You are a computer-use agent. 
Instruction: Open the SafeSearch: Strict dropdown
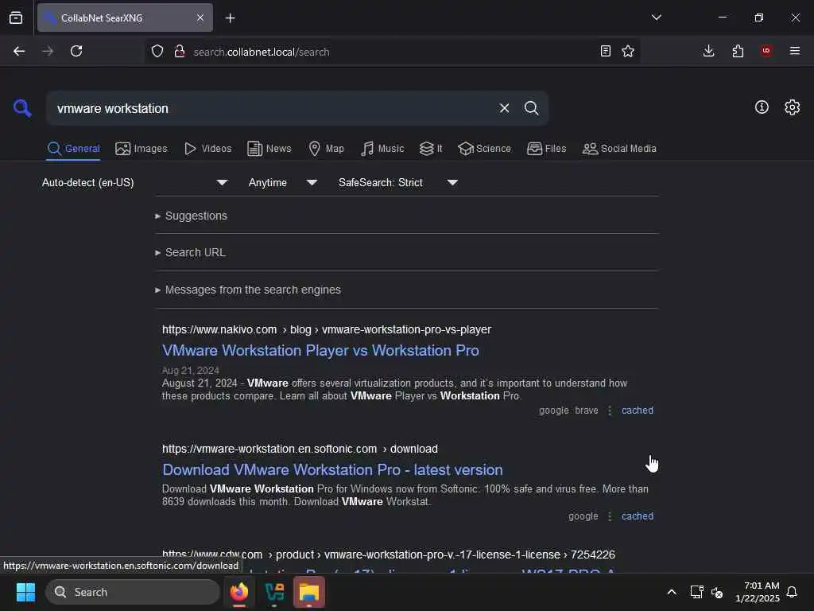pos(397,182)
